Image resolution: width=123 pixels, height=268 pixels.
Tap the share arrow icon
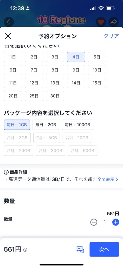113,22
